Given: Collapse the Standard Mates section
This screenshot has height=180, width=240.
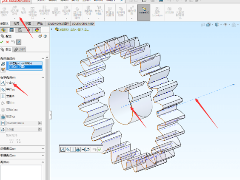Looking at the screenshot, I should tap(43, 77).
